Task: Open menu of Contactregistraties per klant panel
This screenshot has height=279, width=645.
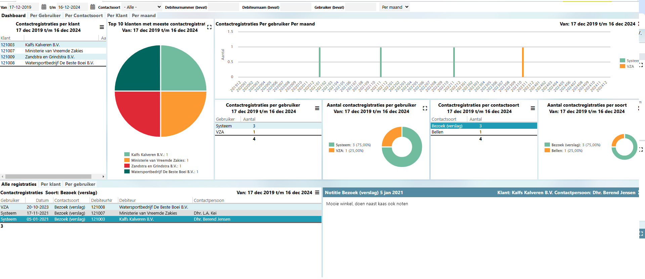Action: [102, 27]
